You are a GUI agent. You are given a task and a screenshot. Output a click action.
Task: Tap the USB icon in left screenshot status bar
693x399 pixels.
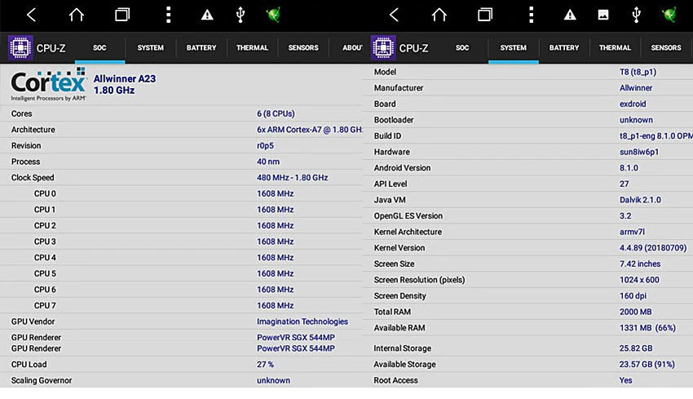[240, 15]
